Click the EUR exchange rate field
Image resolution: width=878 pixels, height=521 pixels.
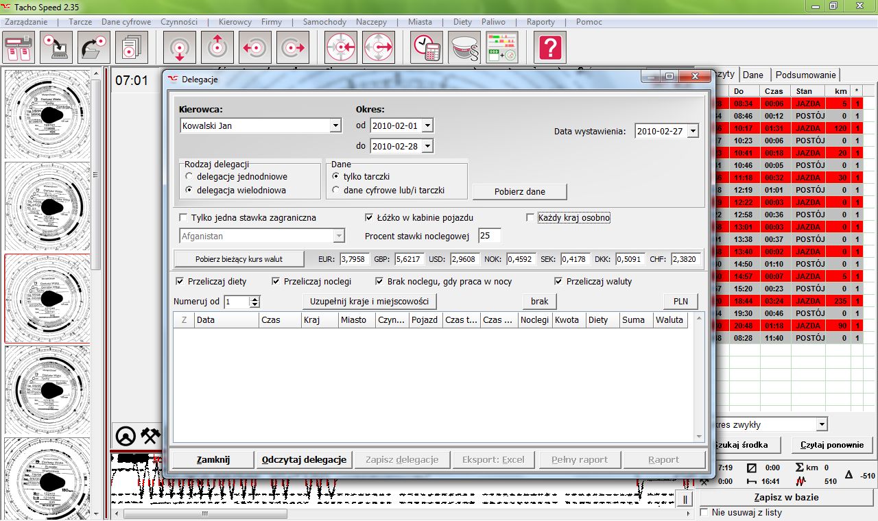pyautogui.click(x=353, y=259)
